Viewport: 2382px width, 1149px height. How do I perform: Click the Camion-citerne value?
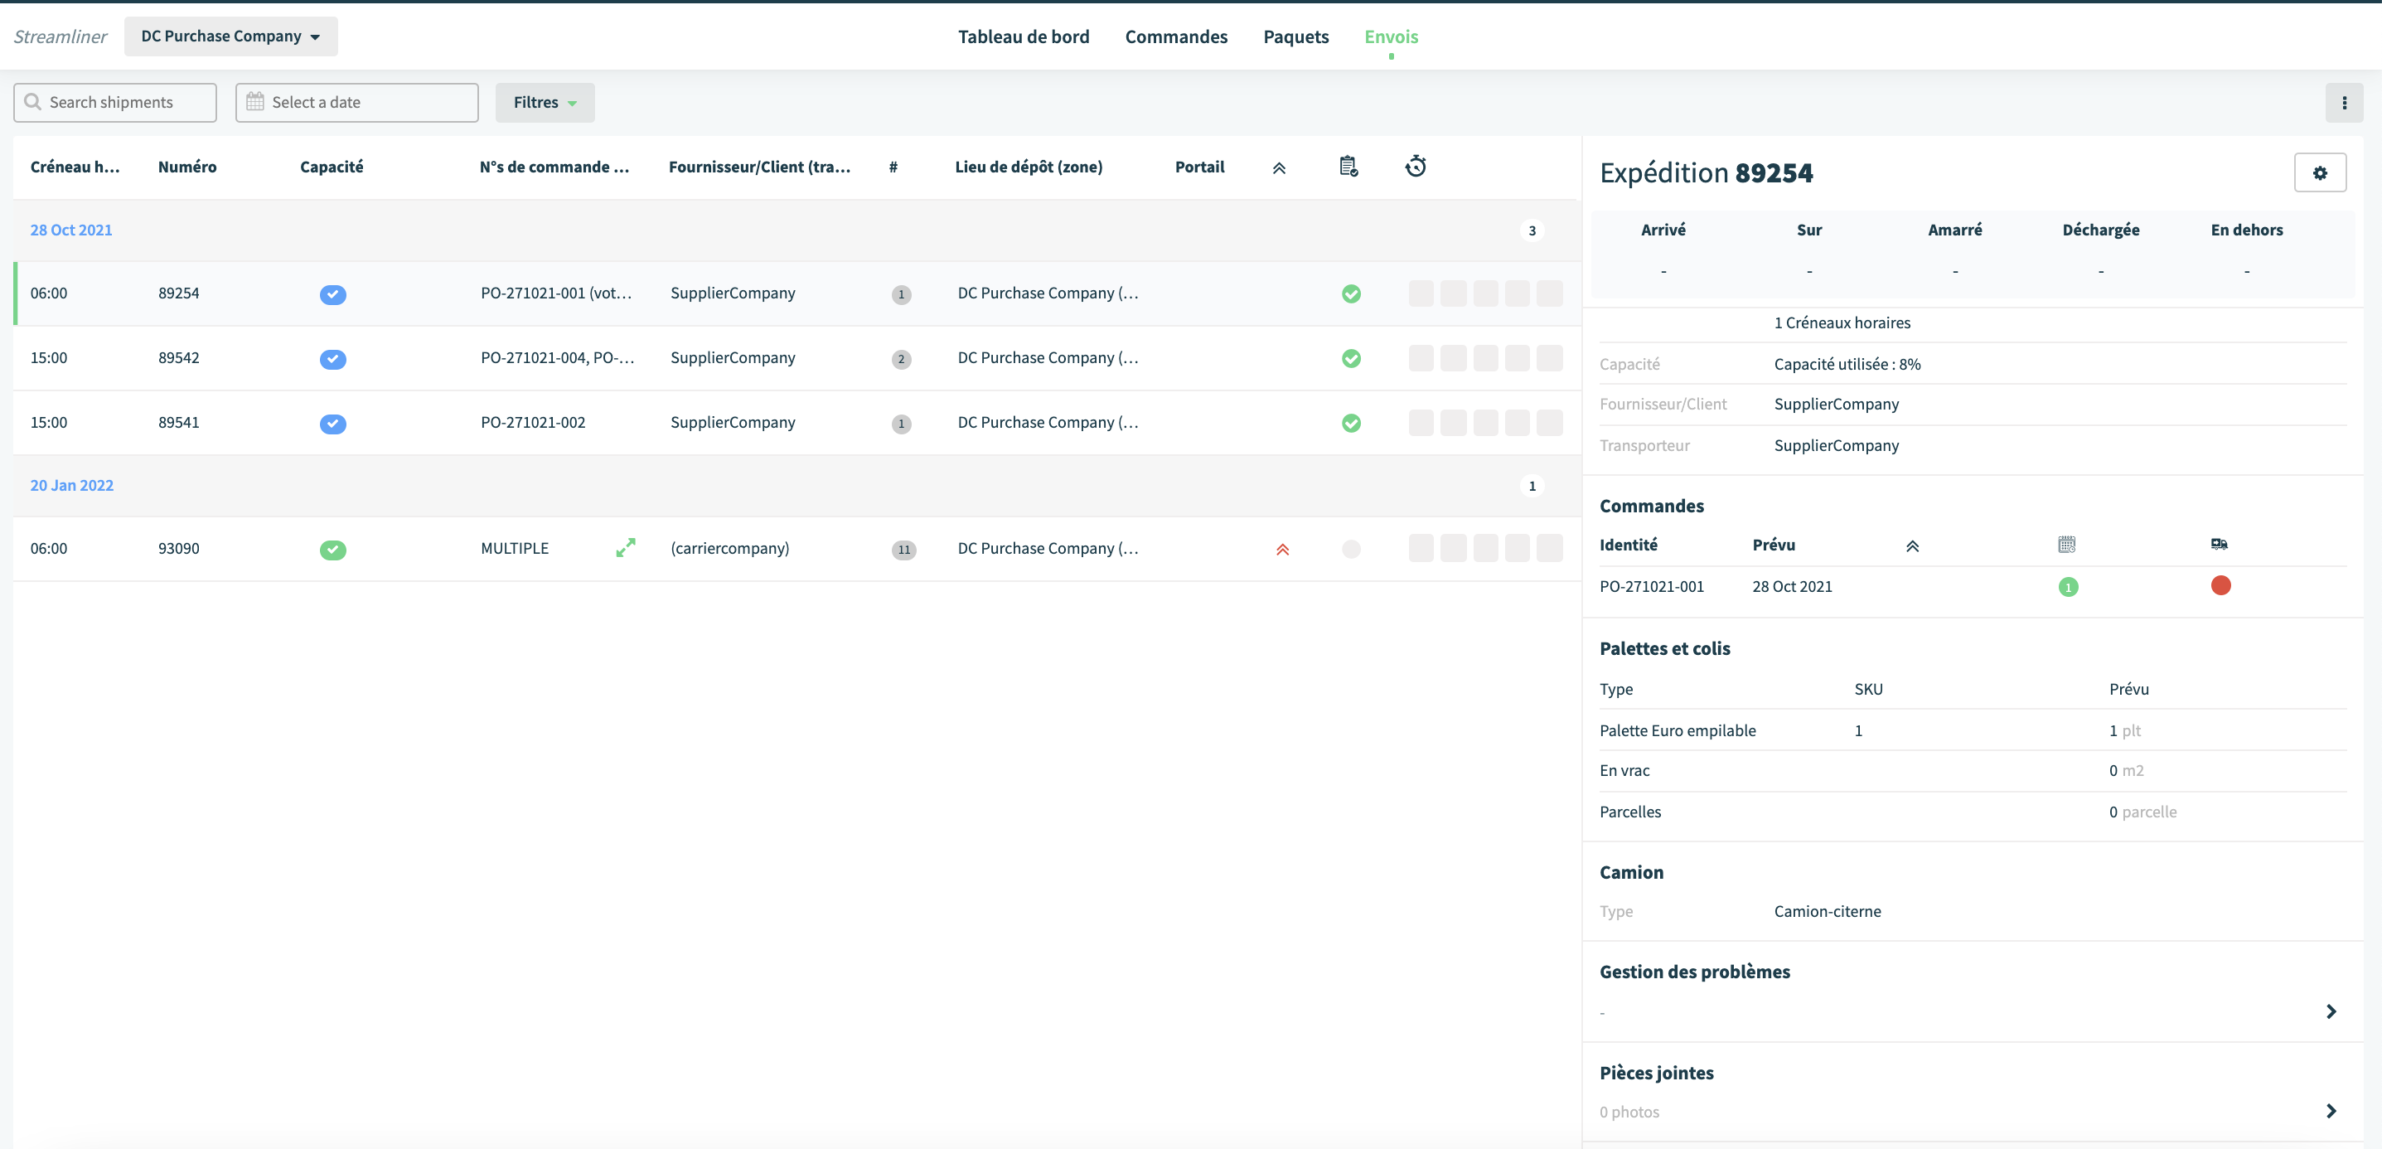click(1828, 911)
